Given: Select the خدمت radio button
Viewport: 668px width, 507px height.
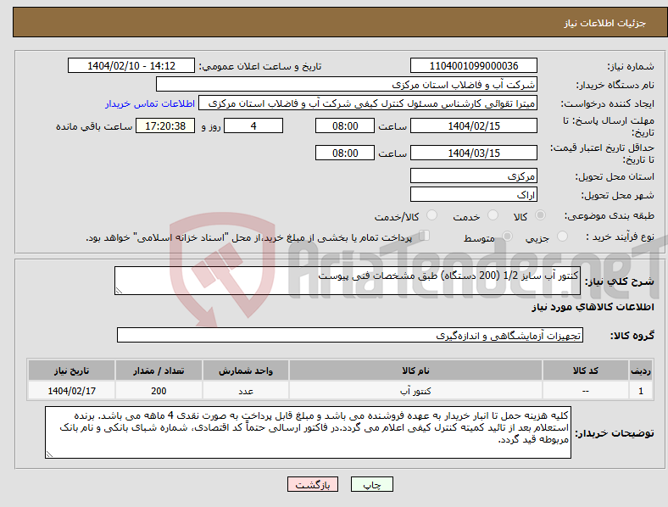Looking at the screenshot, I should (493, 215).
